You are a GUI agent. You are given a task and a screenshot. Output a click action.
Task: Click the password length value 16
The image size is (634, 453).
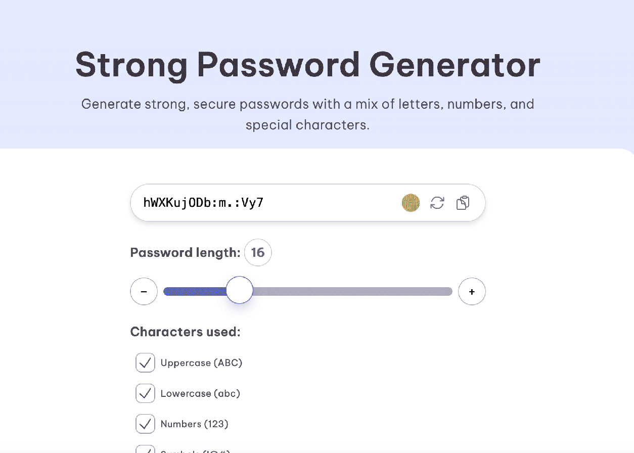tap(258, 252)
